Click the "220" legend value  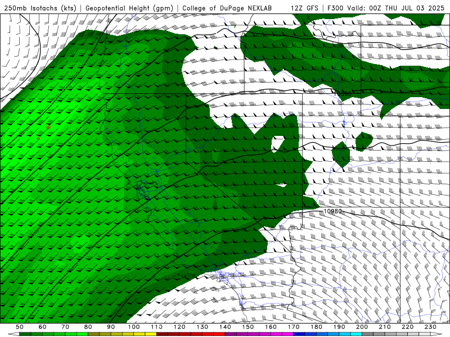(x=408, y=327)
